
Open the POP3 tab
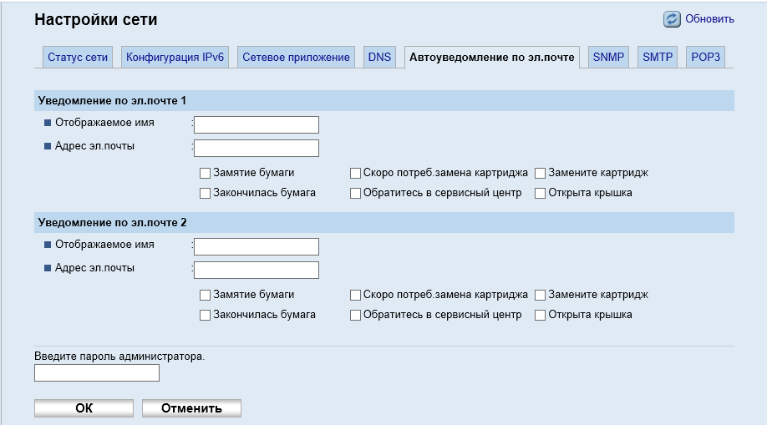pos(705,58)
